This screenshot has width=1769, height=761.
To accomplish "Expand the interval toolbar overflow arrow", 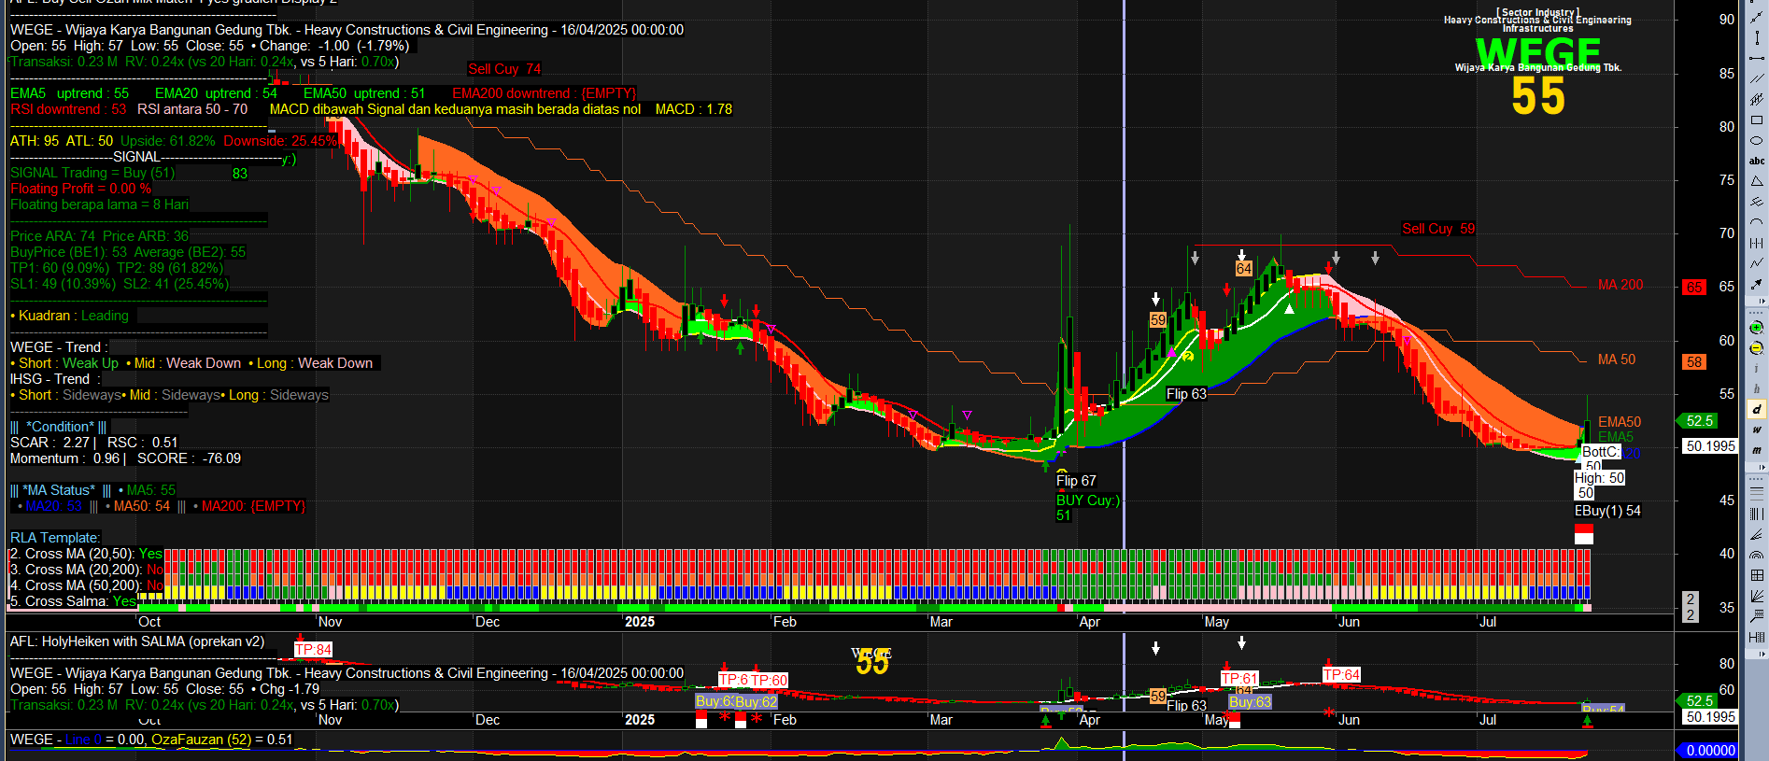I will [x=1762, y=468].
